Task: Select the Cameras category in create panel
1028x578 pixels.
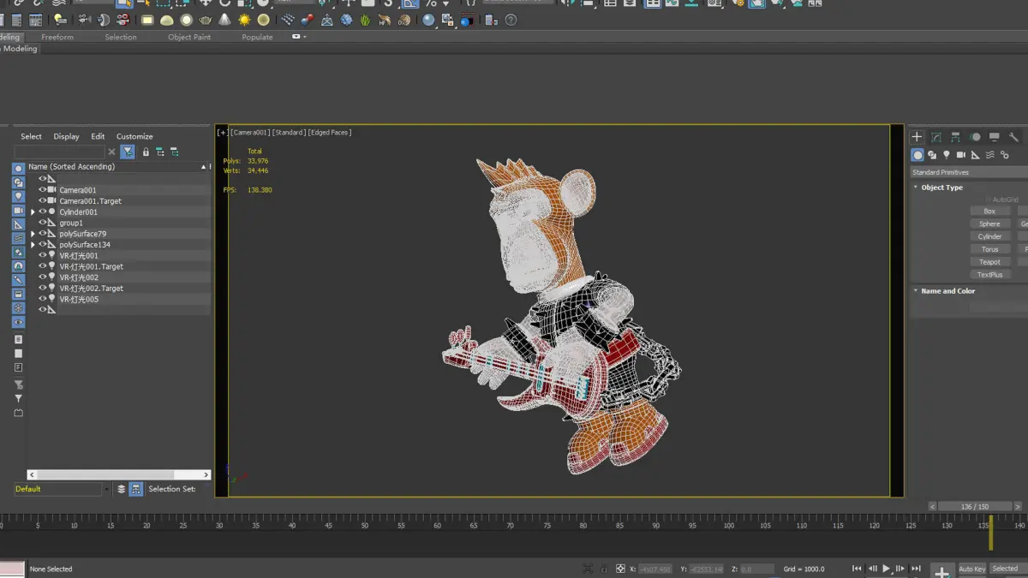Action: (x=961, y=155)
